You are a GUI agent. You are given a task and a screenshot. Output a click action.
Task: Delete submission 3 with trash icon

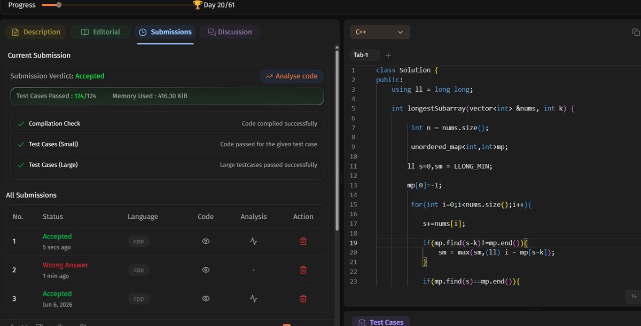click(x=303, y=299)
